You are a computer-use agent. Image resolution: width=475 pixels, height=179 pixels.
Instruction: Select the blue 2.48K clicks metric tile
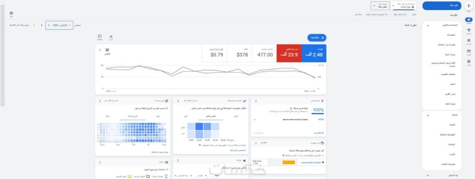point(314,54)
